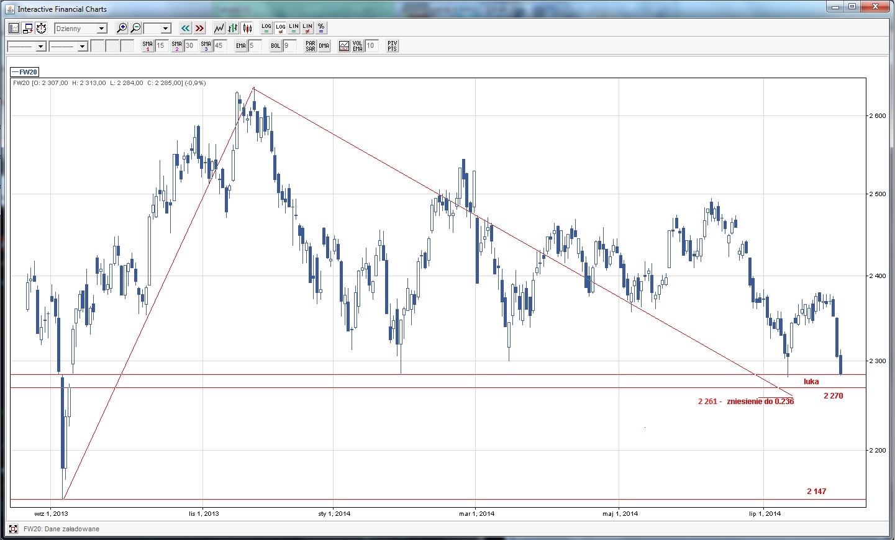Click the zoom out magnifier icon
Screen dimensions: 895x540
[135, 28]
